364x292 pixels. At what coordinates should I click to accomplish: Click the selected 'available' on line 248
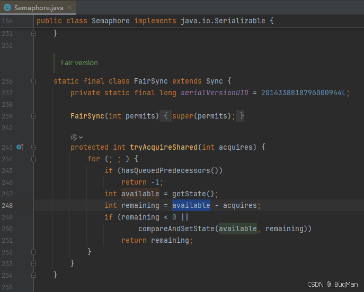point(191,205)
